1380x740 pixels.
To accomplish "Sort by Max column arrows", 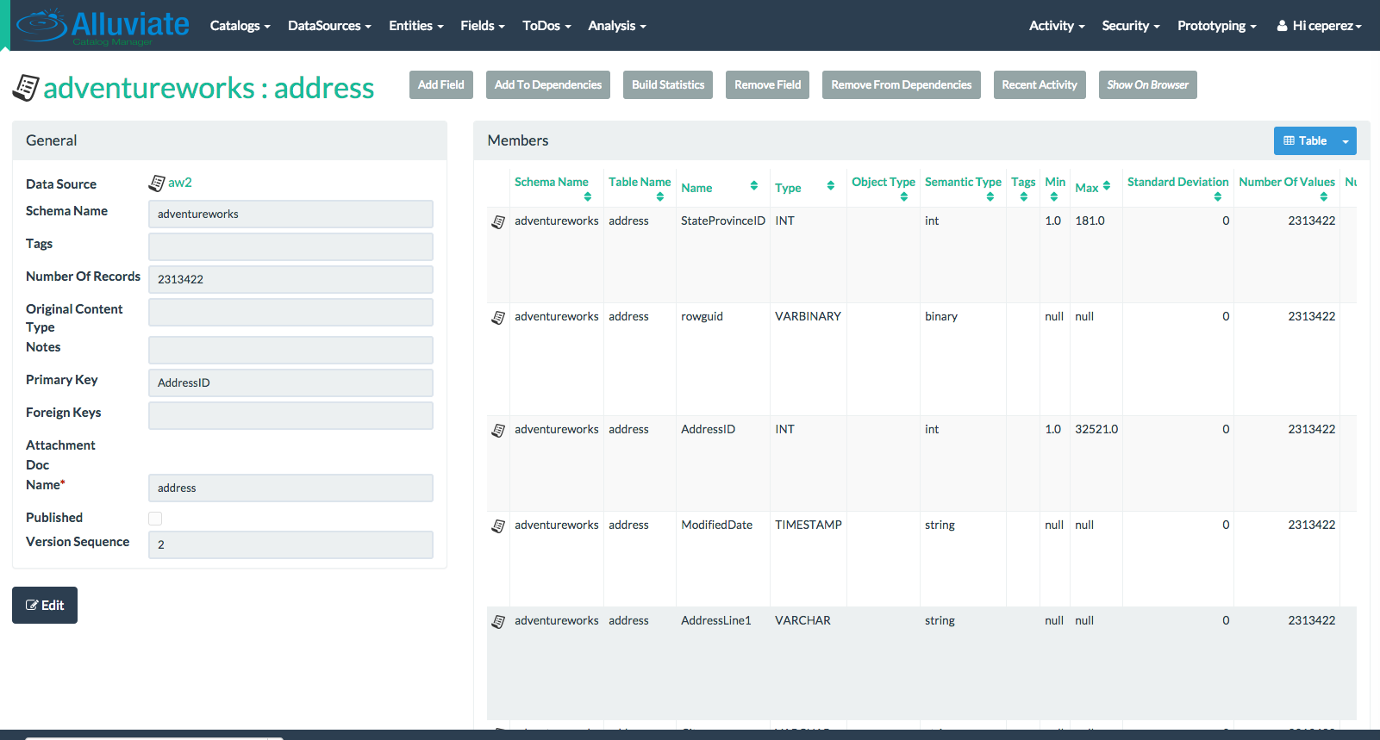I will click(x=1107, y=186).
